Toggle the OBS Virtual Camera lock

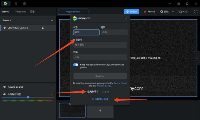43,28
